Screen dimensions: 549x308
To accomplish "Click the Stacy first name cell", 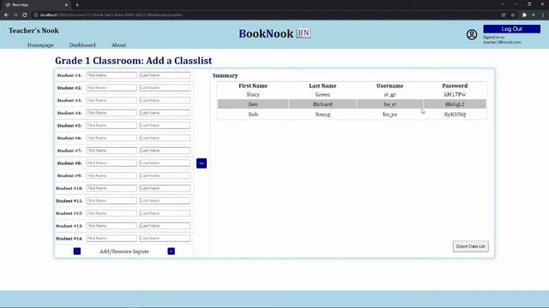I will [x=253, y=95].
